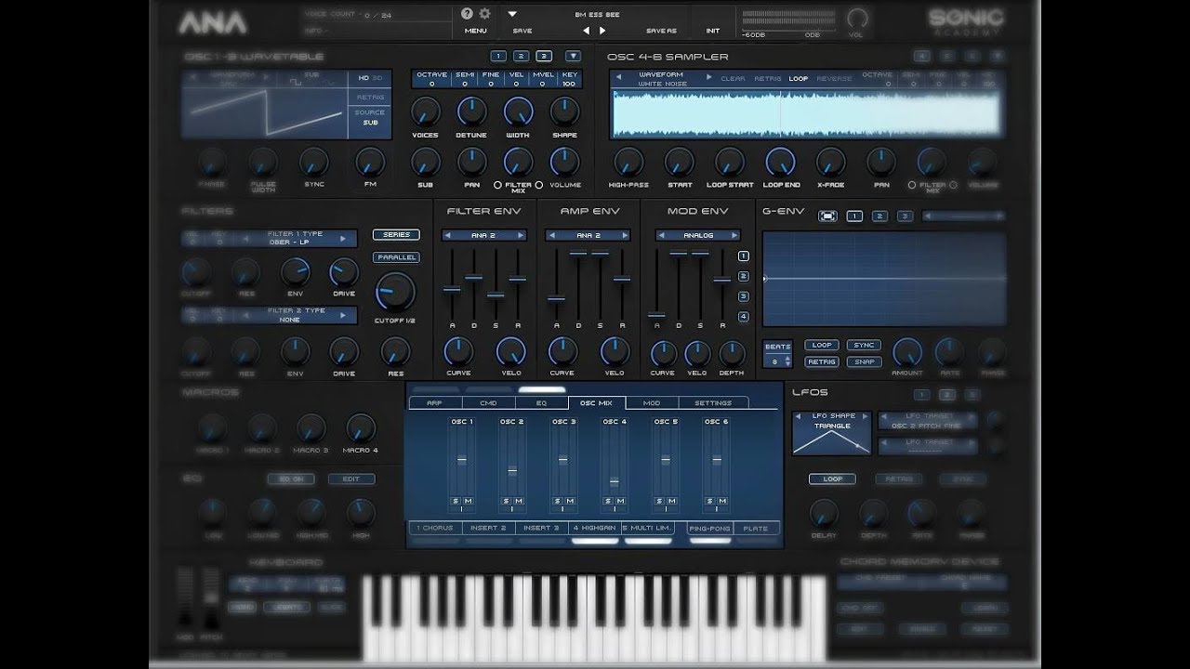Viewport: 1190px width, 669px height.
Task: Open the settings gear icon
Action: 484,14
